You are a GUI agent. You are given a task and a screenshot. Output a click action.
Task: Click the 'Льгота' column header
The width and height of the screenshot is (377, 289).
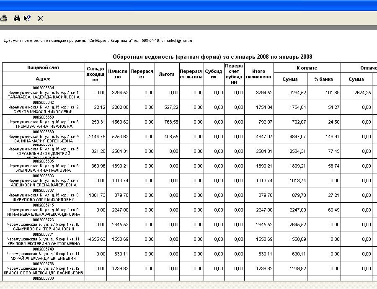[x=167, y=74]
